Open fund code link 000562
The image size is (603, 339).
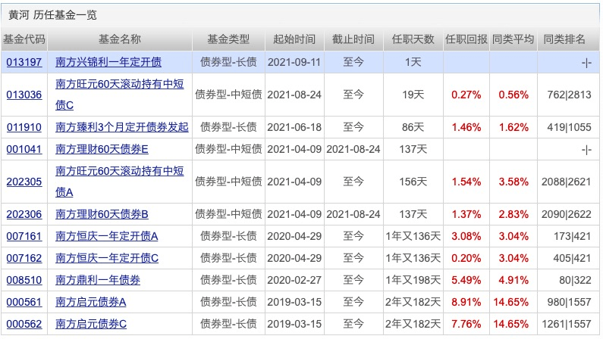click(24, 324)
